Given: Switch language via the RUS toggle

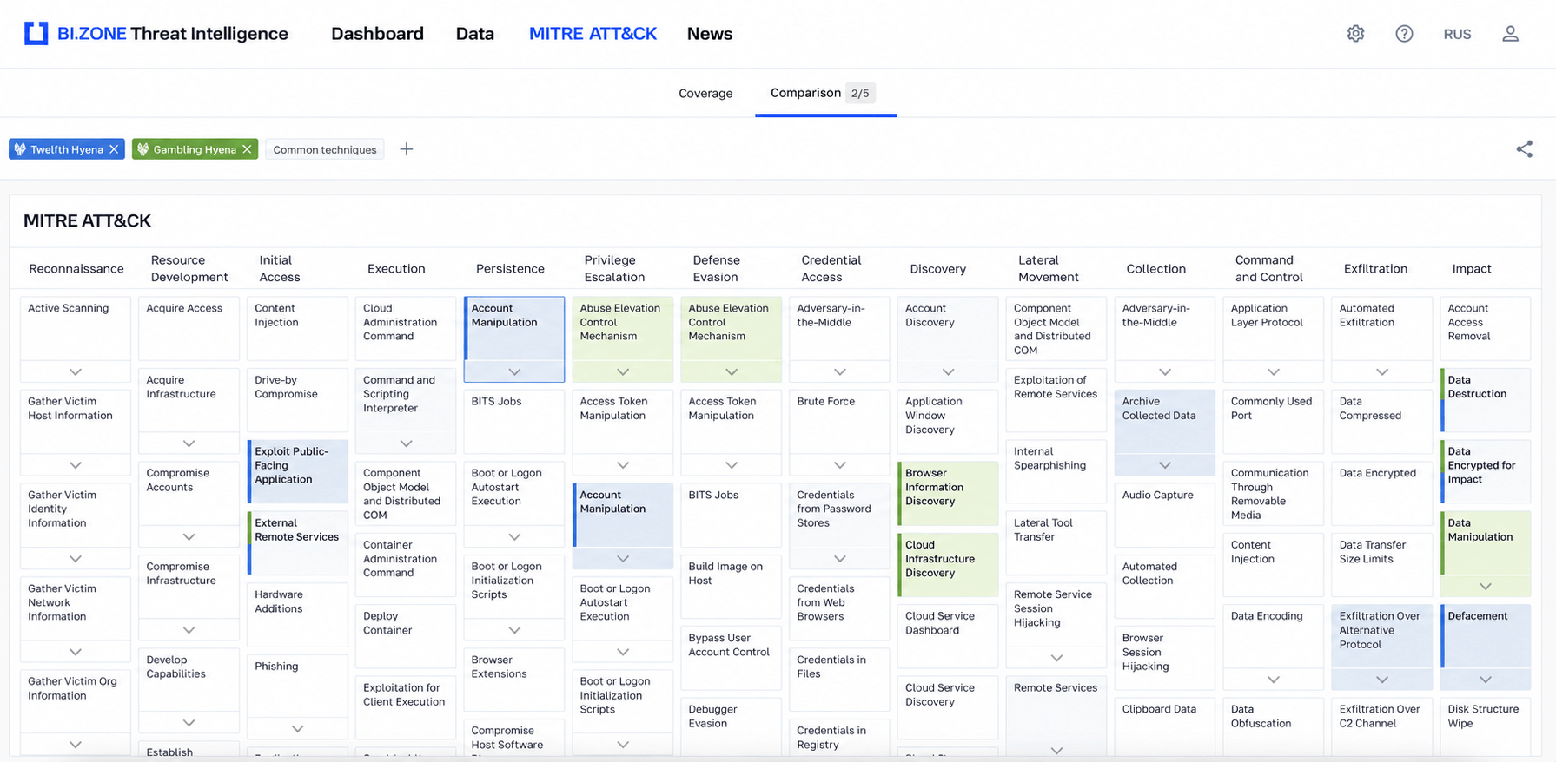Looking at the screenshot, I should (x=1457, y=34).
